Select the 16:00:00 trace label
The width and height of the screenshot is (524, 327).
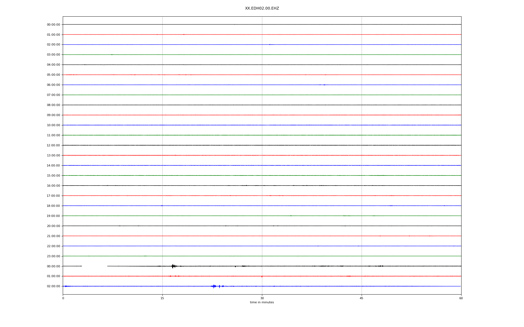pos(53,186)
